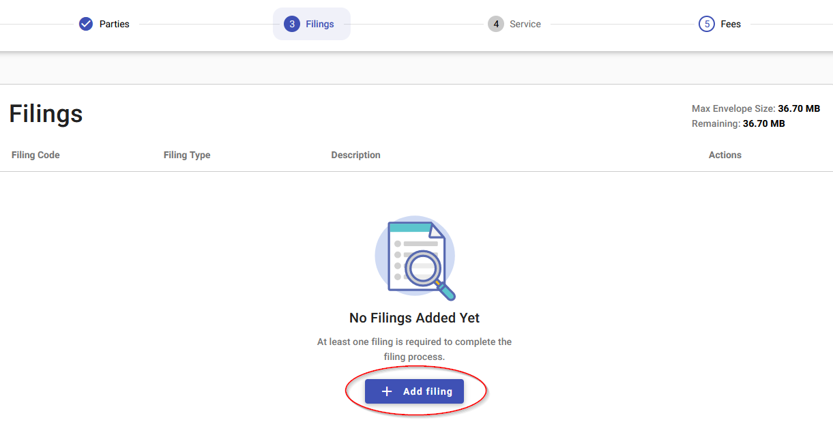Click the Parties step checkmark icon
833x435 pixels.
coord(86,24)
